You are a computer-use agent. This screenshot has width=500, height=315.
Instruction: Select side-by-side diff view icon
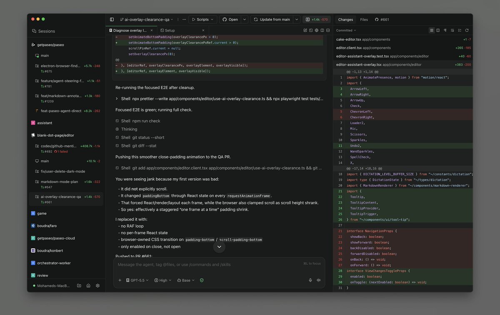click(438, 30)
